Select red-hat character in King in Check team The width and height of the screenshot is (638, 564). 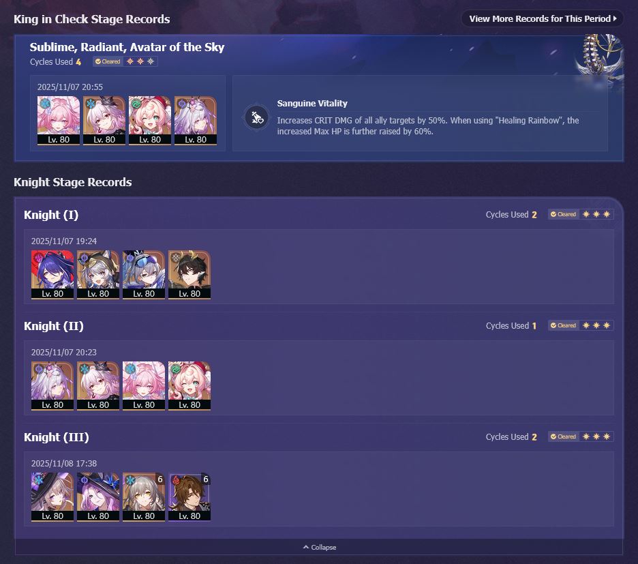[150, 121]
